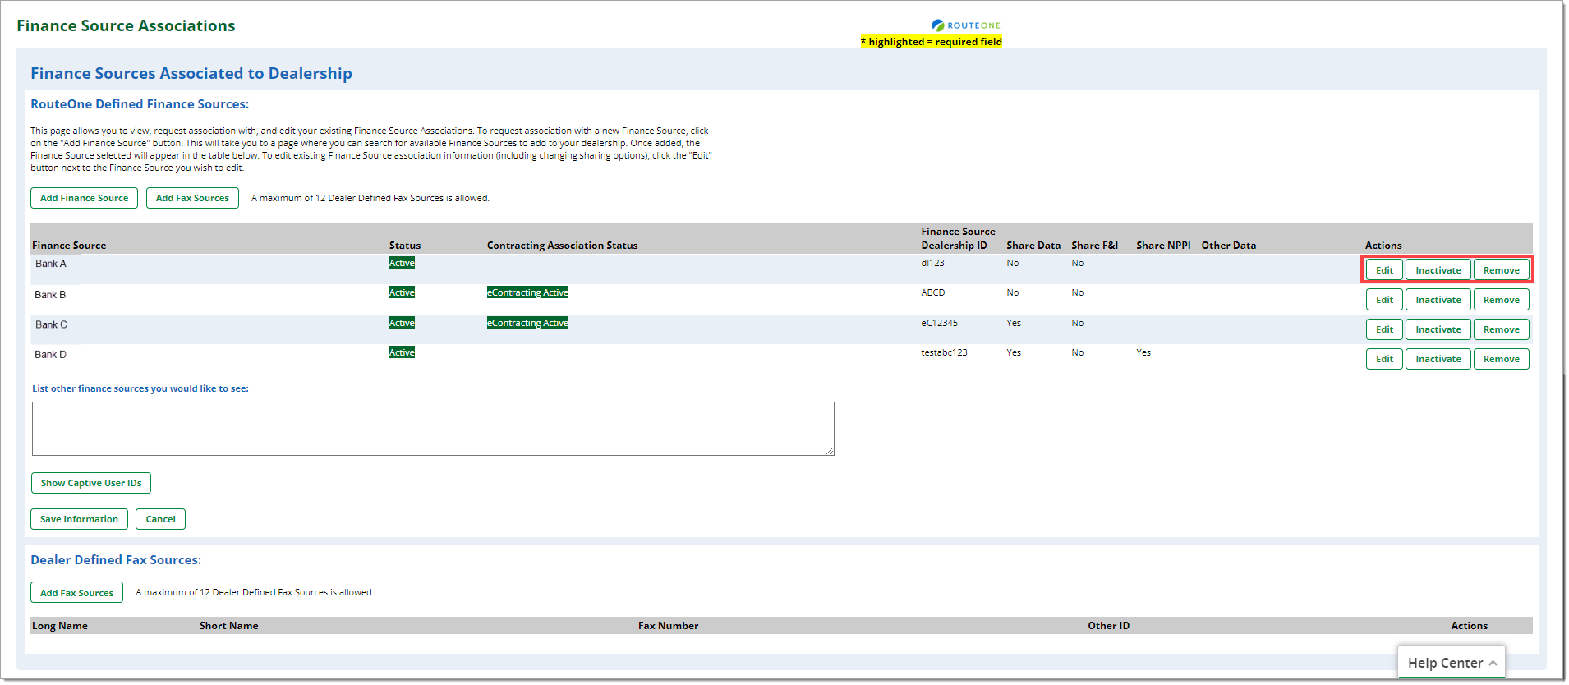This screenshot has width=1569, height=685.
Task: Click Bank B eContracting Active label
Action: [x=527, y=292]
